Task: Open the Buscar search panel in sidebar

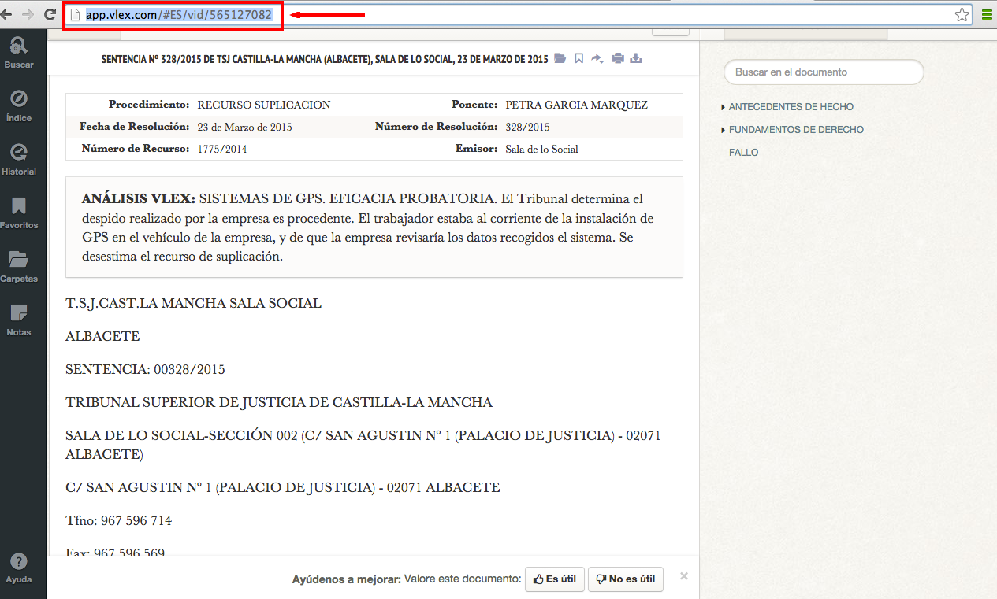Action: pyautogui.click(x=19, y=52)
